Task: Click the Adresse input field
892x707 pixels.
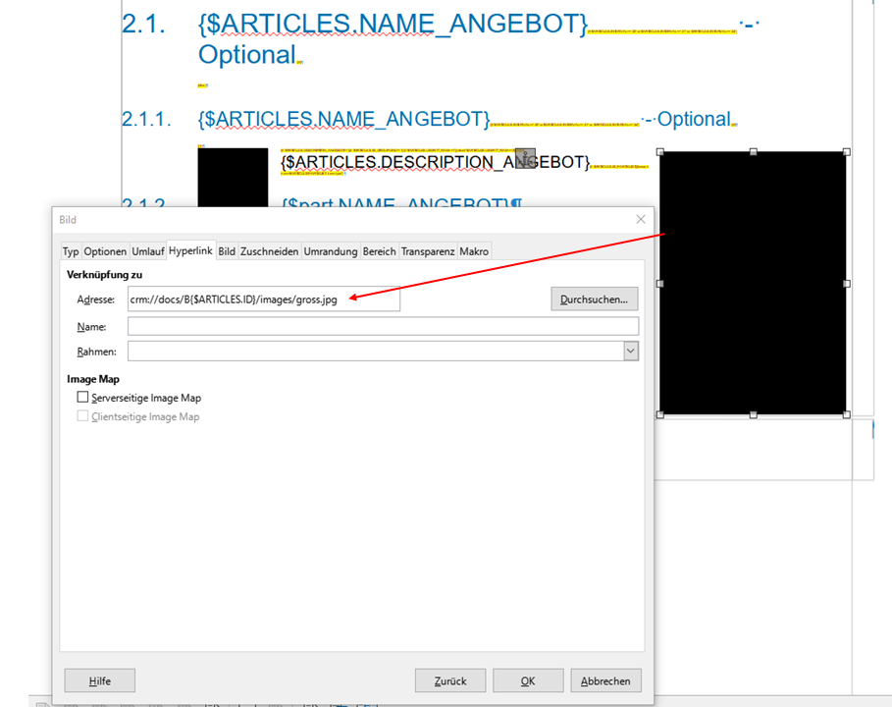Action: pos(263,299)
